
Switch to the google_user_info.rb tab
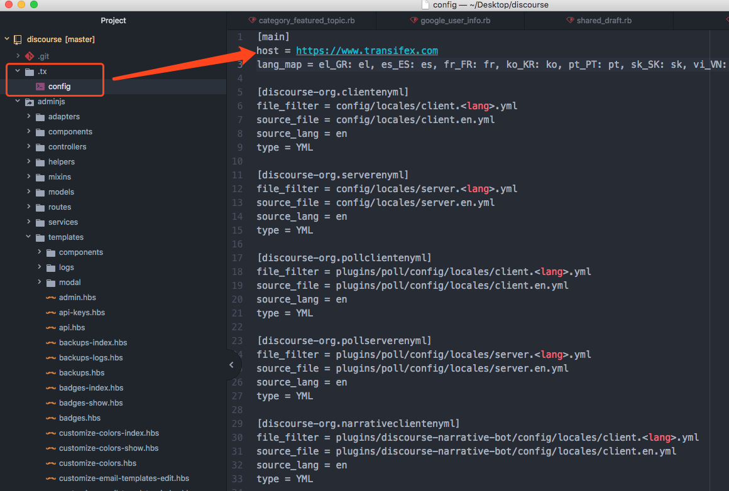coord(455,21)
